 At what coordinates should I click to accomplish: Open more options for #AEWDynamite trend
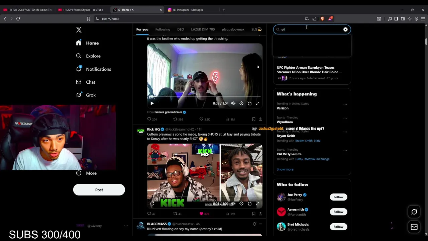[345, 150]
